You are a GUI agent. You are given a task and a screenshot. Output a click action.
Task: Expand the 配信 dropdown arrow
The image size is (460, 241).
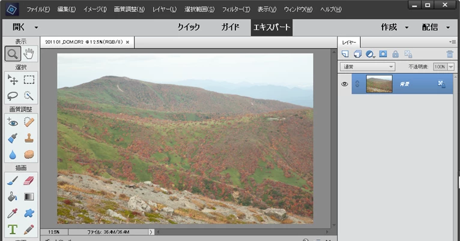[448, 28]
